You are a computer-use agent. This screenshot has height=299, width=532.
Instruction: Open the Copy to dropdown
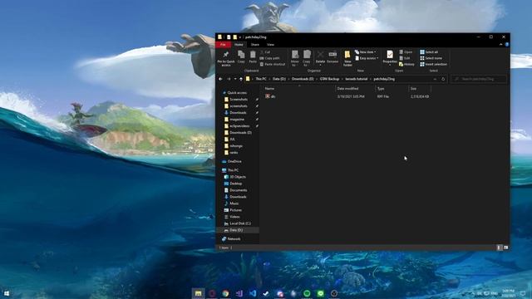pyautogui.click(x=307, y=58)
